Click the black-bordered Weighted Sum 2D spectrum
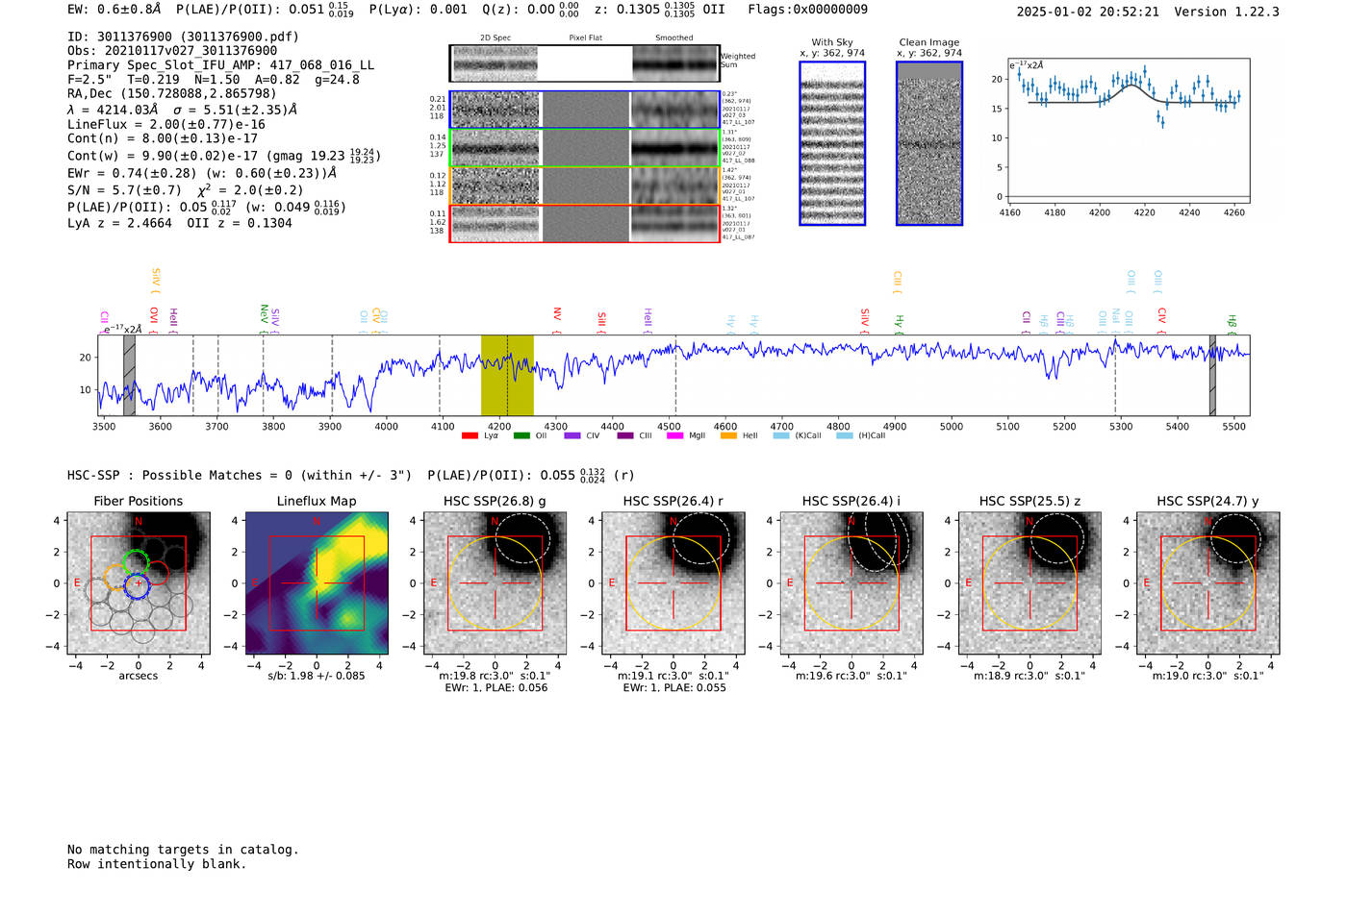 click(x=585, y=63)
